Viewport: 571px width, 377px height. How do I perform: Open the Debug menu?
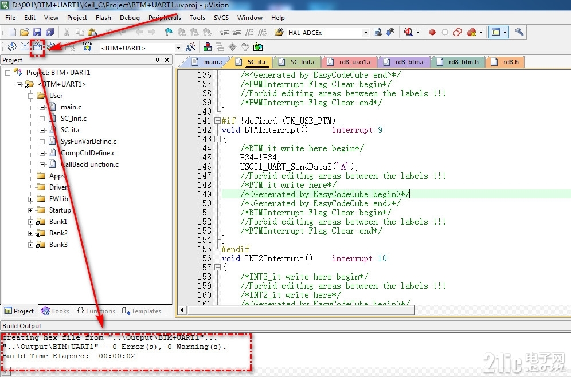click(130, 18)
